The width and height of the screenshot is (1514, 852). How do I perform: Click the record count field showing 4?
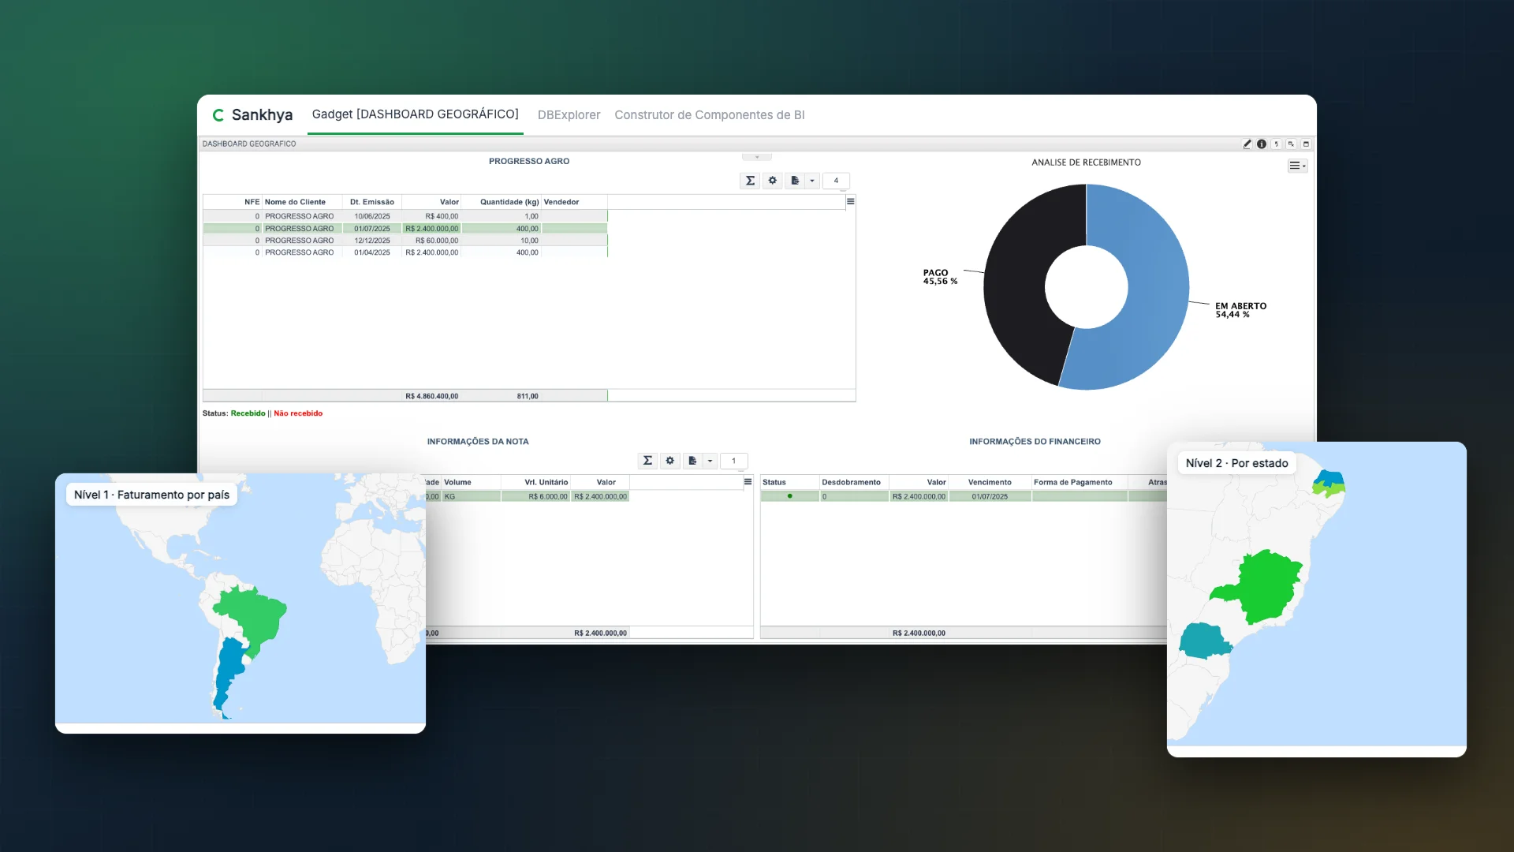tap(836, 181)
